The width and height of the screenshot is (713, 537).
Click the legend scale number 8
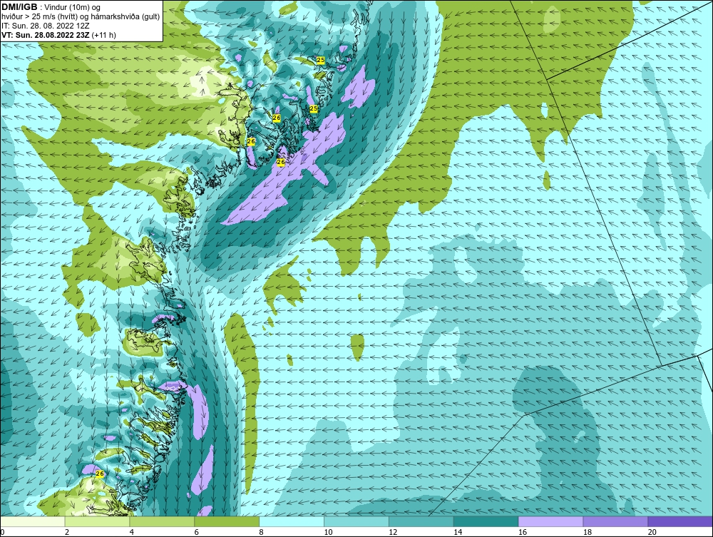(261, 532)
